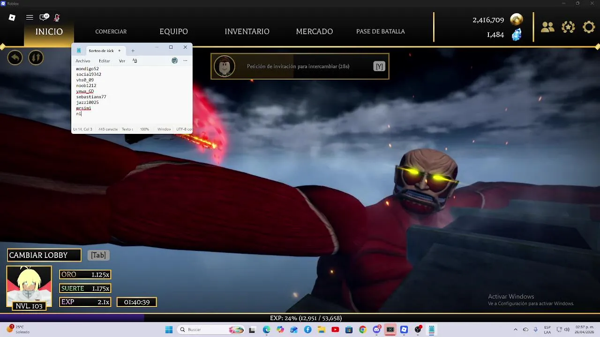Accept the trade invite with [Y]
Viewport: 600px width, 337px height.
click(x=379, y=66)
